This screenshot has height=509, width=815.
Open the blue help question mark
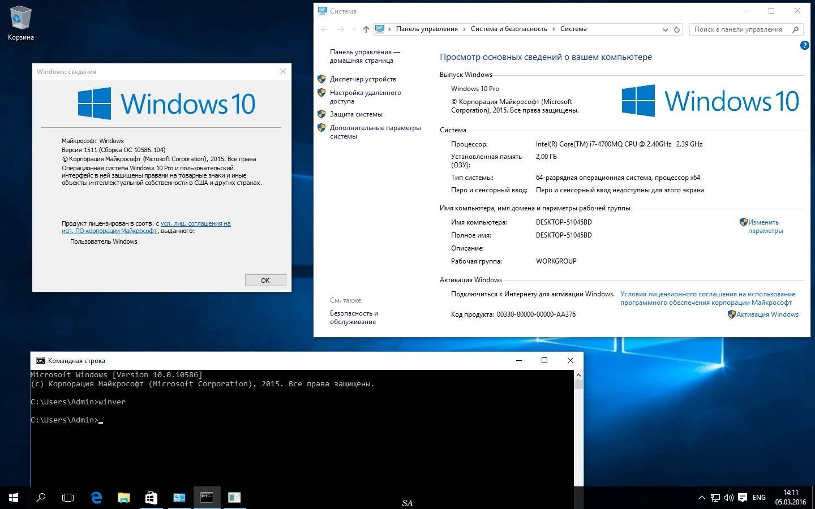click(x=804, y=45)
